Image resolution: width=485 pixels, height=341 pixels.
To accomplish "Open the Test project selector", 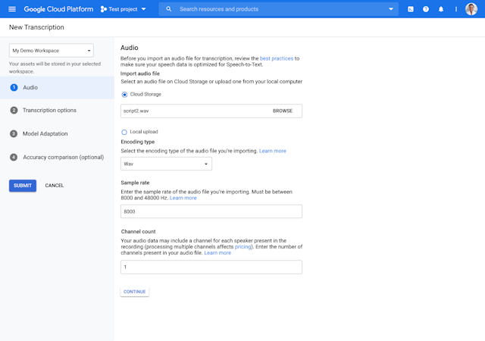I will coord(124,9).
